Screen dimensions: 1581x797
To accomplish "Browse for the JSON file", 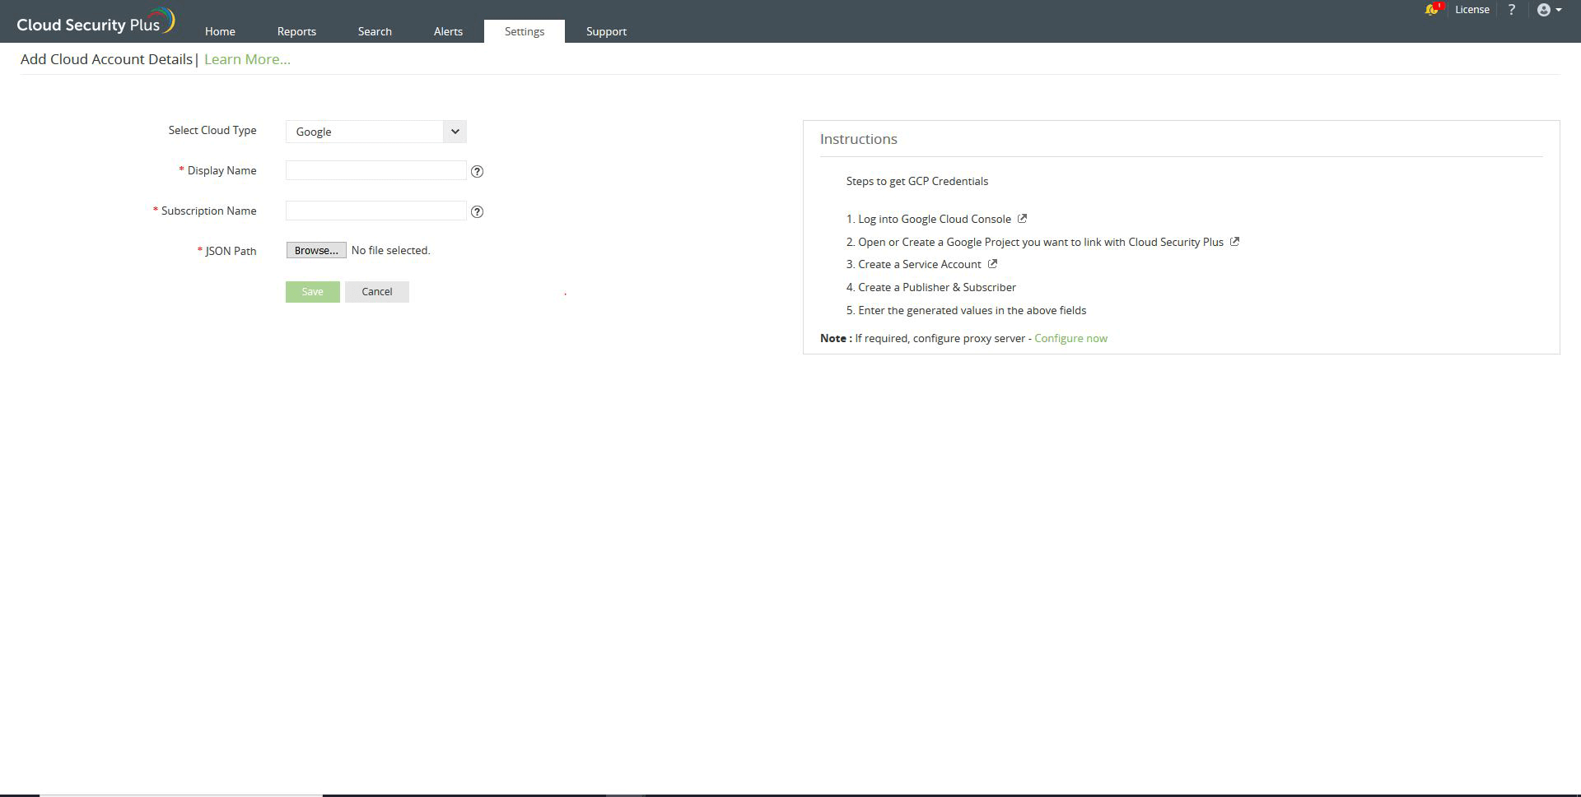I will pyautogui.click(x=316, y=250).
